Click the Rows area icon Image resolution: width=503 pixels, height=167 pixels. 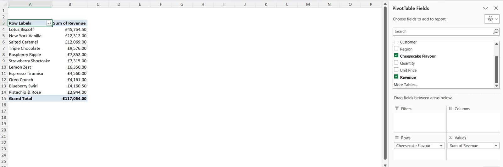pyautogui.click(x=397, y=138)
